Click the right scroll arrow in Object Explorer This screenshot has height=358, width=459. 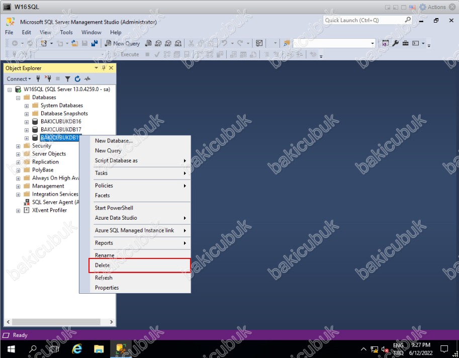point(111,322)
